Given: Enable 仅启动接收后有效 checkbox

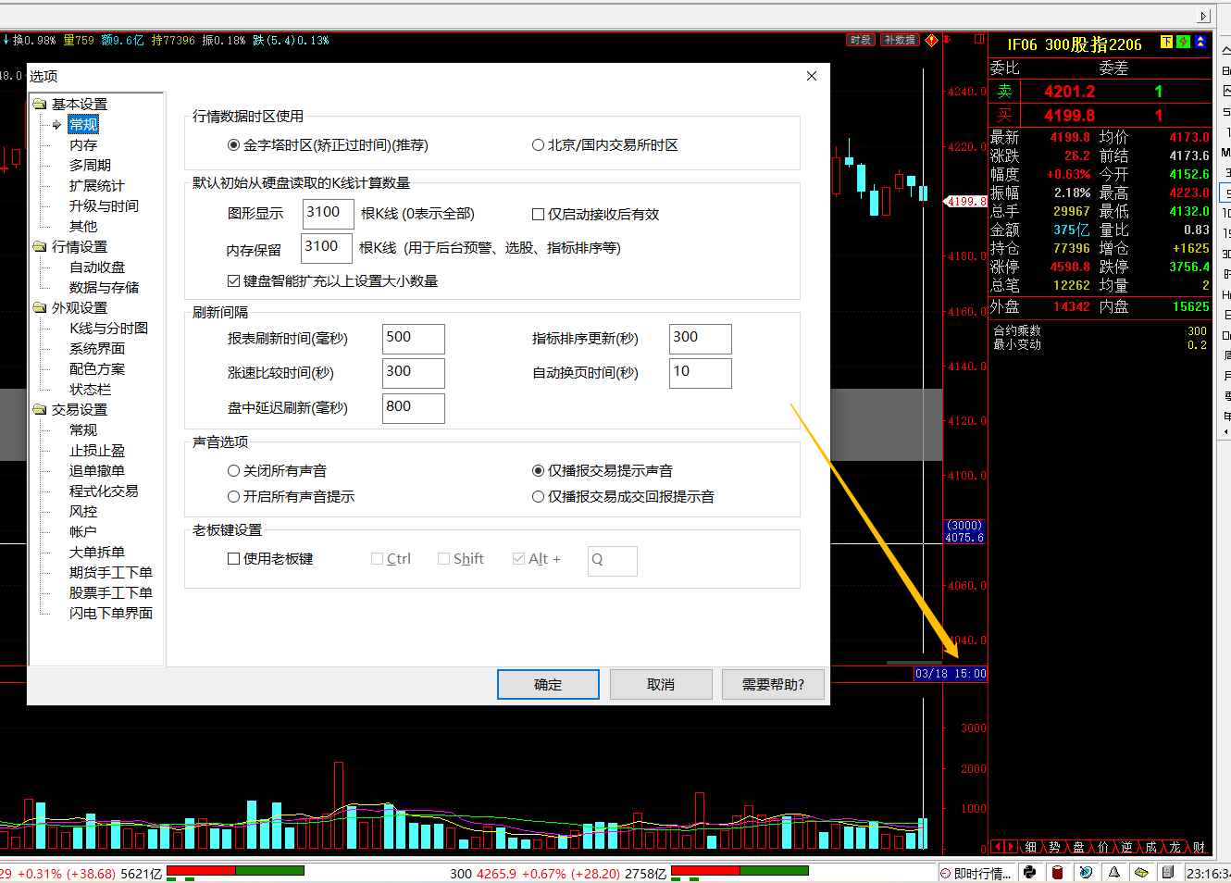Looking at the screenshot, I should click(595, 214).
